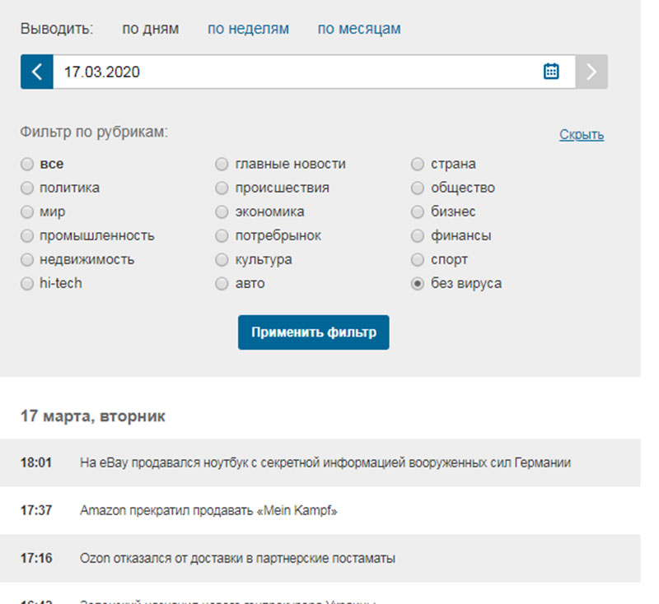Go to next day arrow

(591, 72)
